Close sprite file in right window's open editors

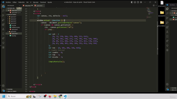click(x=173, y=13)
